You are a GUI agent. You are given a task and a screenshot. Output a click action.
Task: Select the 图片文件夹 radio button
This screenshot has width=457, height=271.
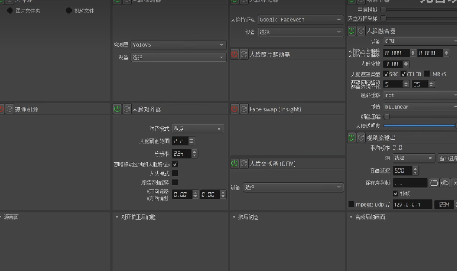tap(10, 11)
